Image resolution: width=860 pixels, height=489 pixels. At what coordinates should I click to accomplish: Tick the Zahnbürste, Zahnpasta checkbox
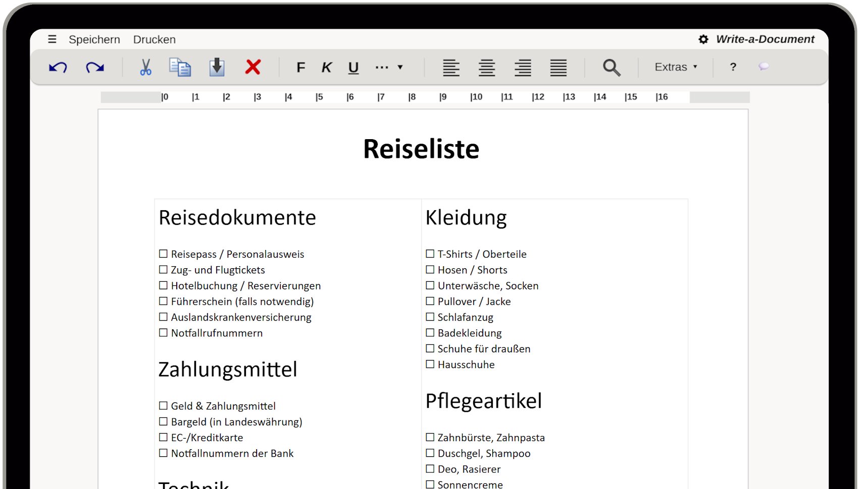click(430, 437)
